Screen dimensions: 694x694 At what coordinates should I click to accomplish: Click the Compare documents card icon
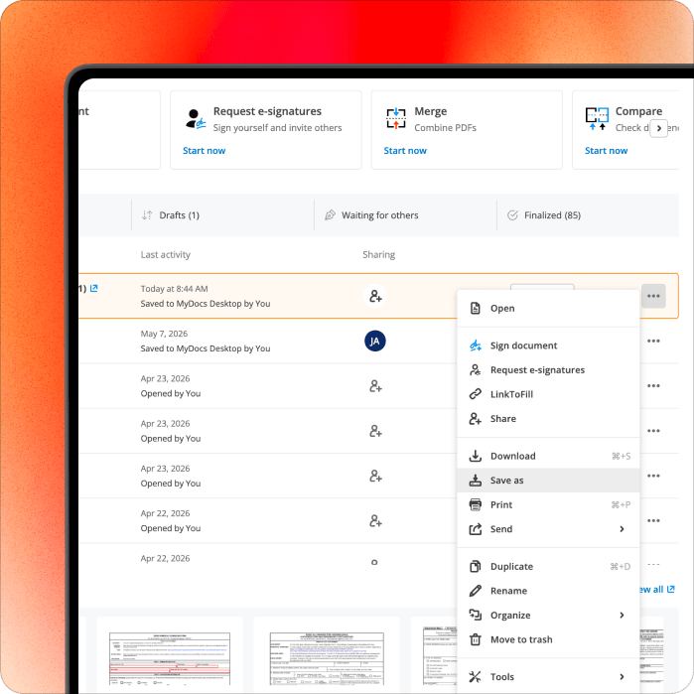tap(597, 119)
